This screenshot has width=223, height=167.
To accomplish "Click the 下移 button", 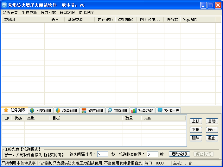I will tap(196, 130).
